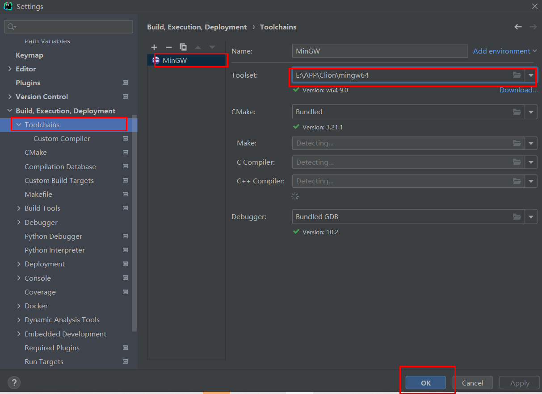The image size is (542, 394).
Task: Expand the Embedded Development node
Action: click(19, 334)
